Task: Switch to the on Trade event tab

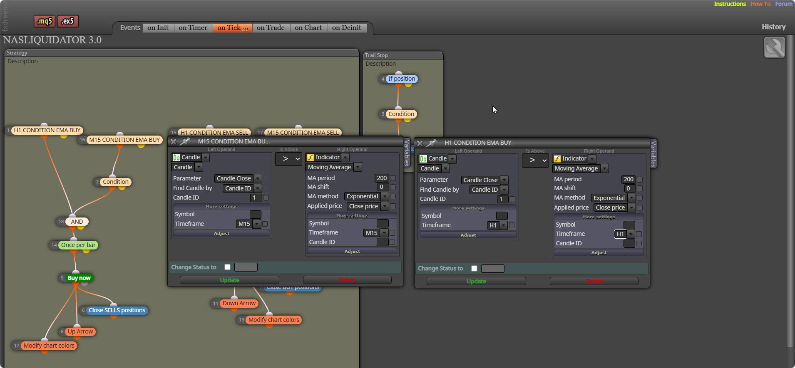Action: tap(271, 28)
